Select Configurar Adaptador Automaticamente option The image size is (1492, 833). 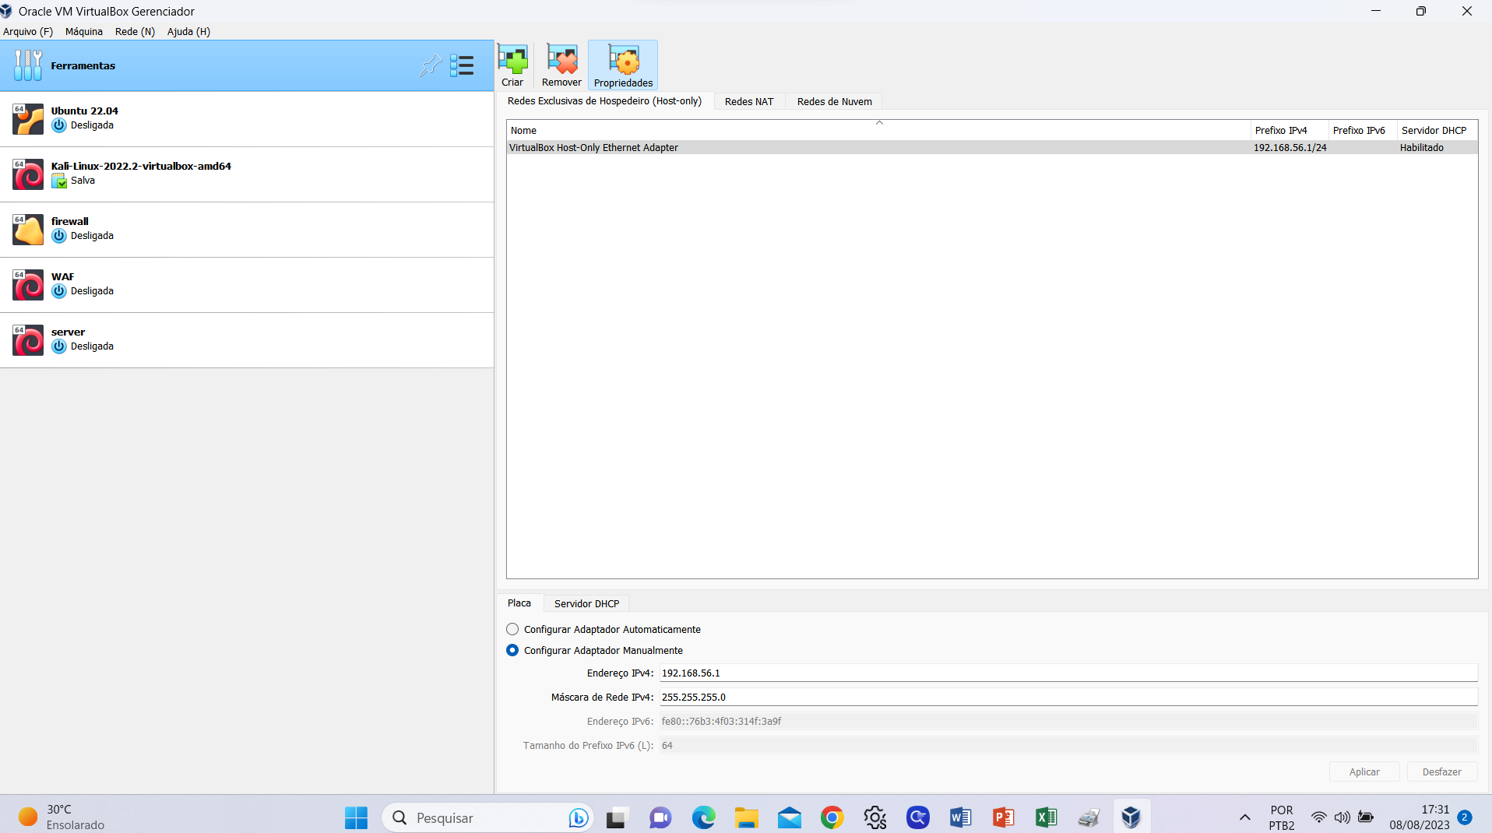tap(603, 629)
